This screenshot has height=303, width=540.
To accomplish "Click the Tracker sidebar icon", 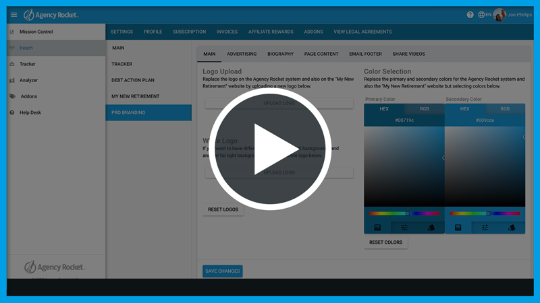I will point(12,64).
